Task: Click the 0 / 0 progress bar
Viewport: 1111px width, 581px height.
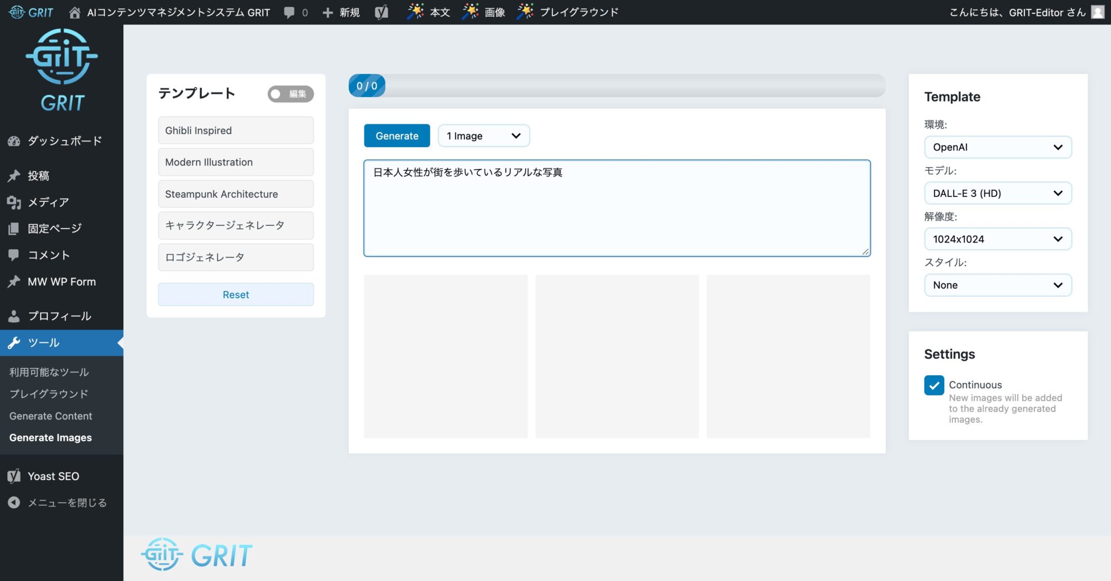Action: tap(617, 86)
